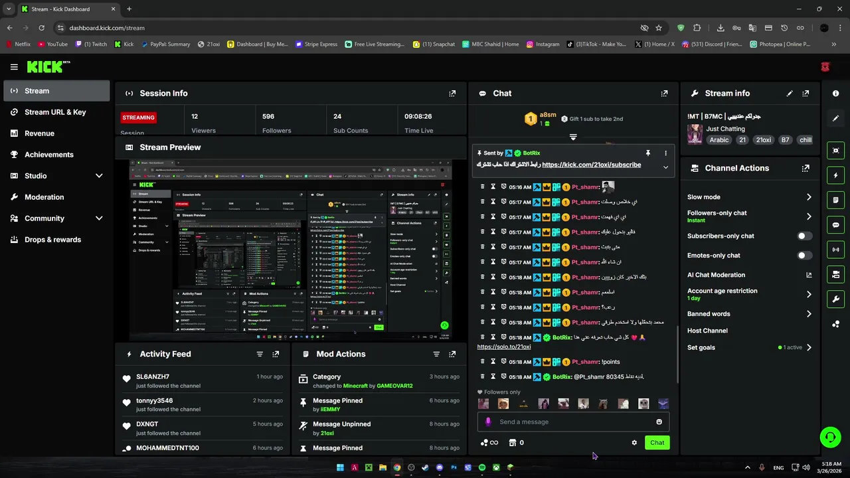Viewport: 850px width, 478px height.
Task: Toggle Session Info panel via broadcast icon
Action: pyautogui.click(x=836, y=250)
